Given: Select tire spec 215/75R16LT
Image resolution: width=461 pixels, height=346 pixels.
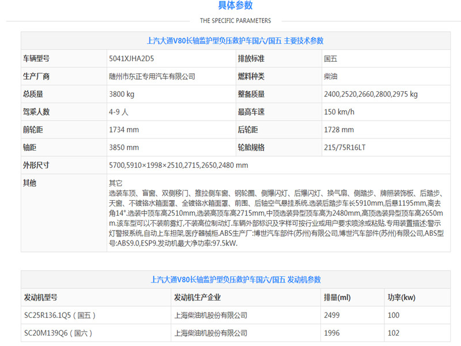Looking at the screenshot, I should (x=345, y=148).
